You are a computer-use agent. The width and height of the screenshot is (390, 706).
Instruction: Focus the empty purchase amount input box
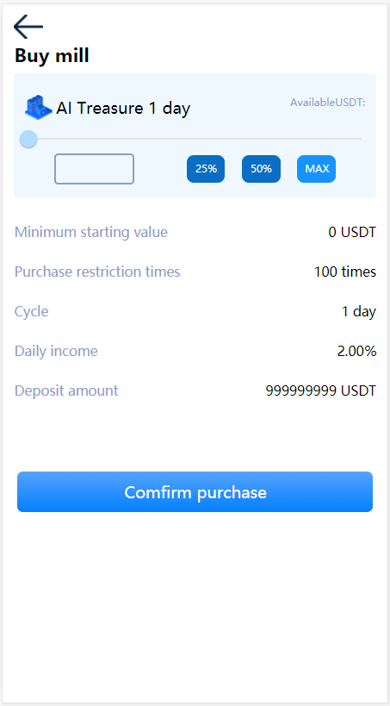coord(95,169)
